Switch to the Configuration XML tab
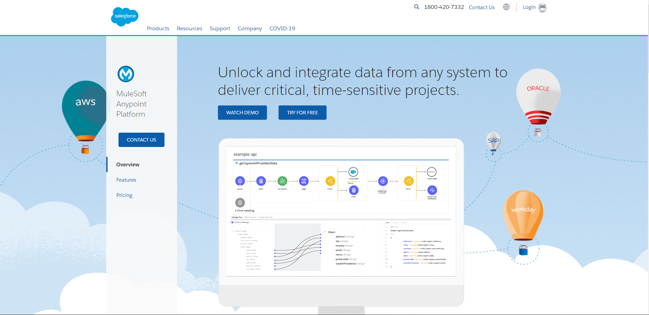649x315 pixels. [x=266, y=217]
